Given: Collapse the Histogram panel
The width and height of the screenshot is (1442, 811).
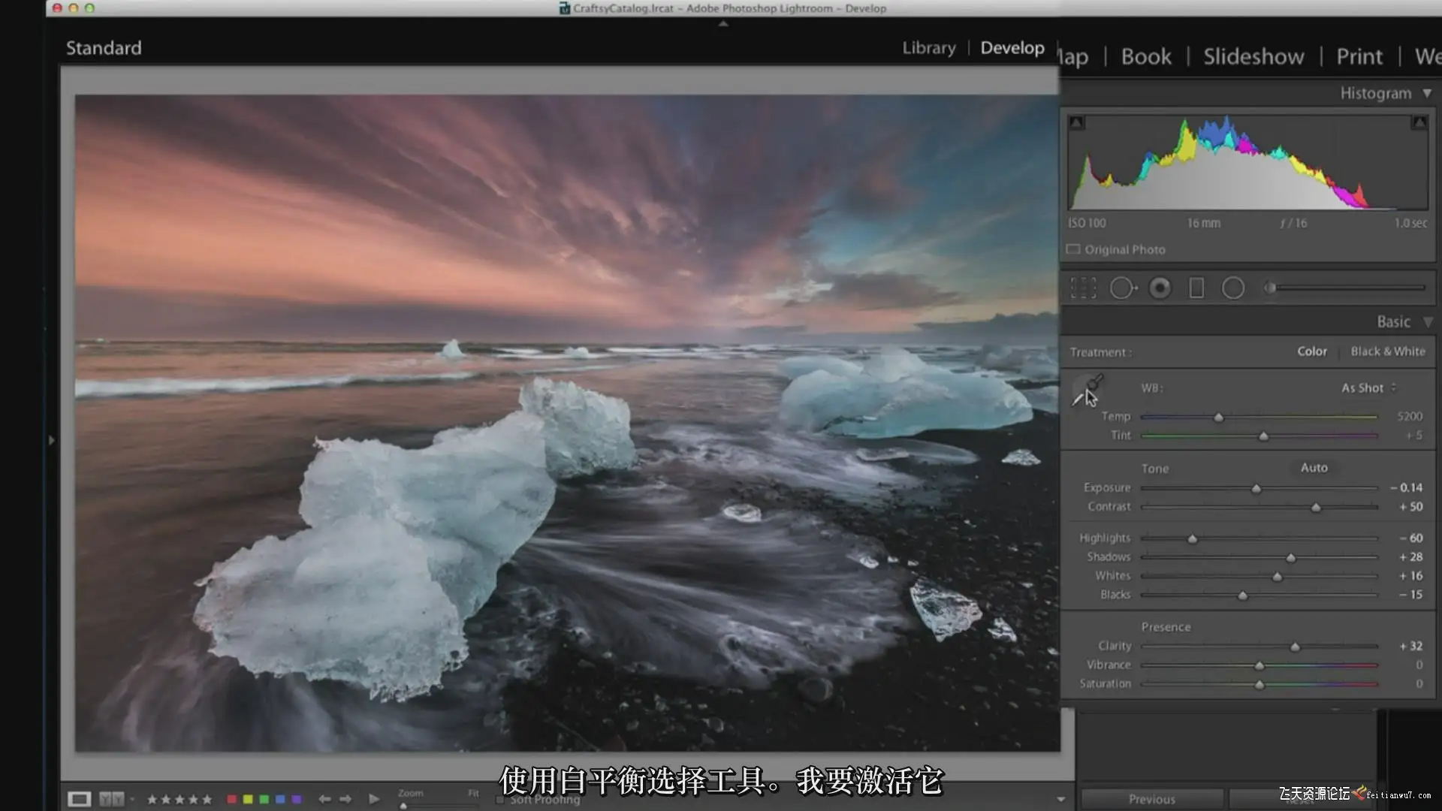Looking at the screenshot, I should (1427, 93).
